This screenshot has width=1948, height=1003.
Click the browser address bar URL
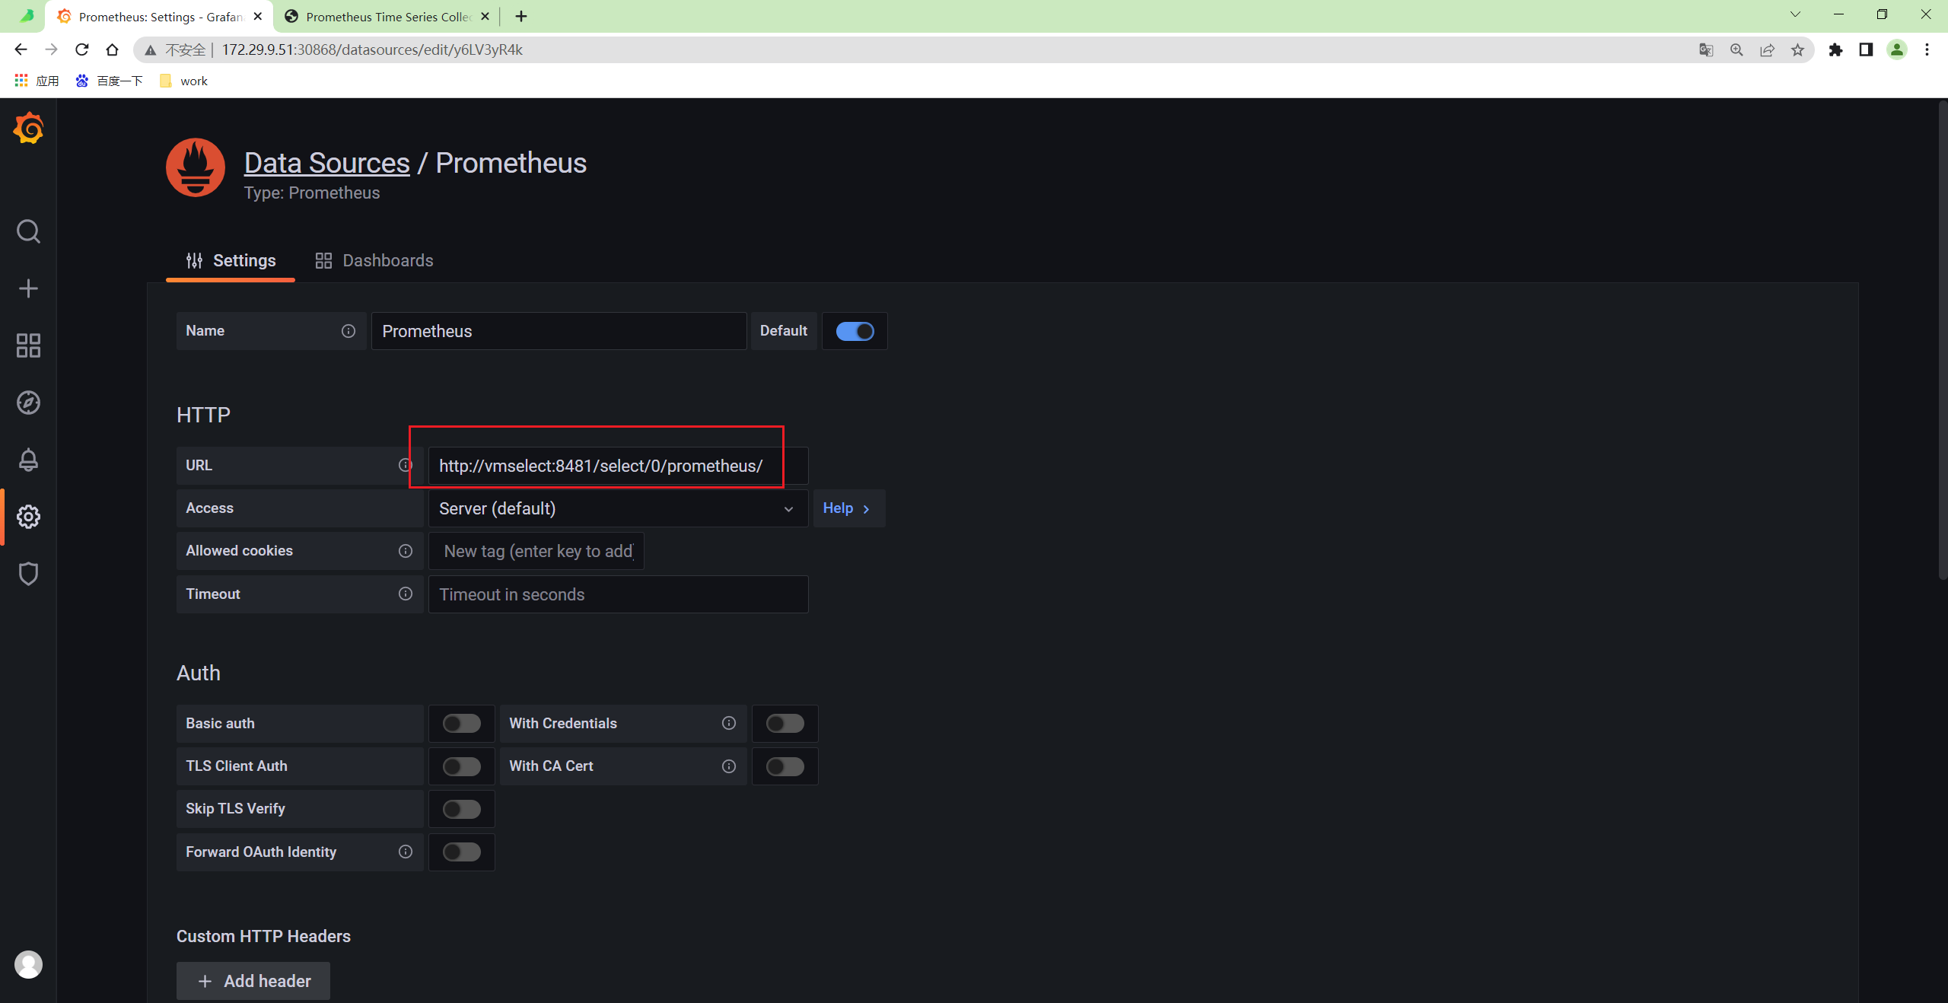pos(372,49)
